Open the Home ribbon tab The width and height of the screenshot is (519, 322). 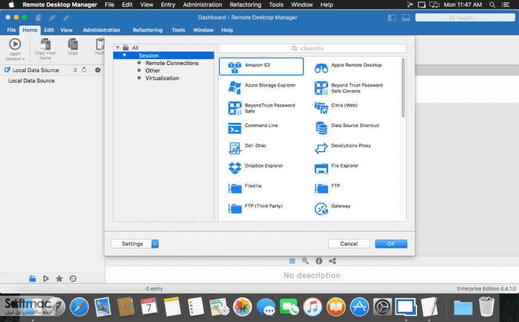coord(30,30)
